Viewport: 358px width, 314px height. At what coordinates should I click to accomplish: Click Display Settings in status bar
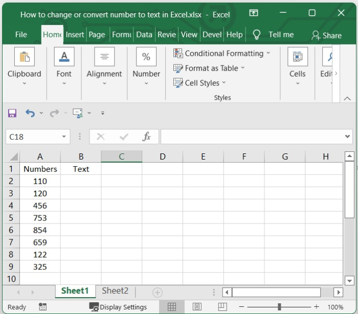point(118,307)
